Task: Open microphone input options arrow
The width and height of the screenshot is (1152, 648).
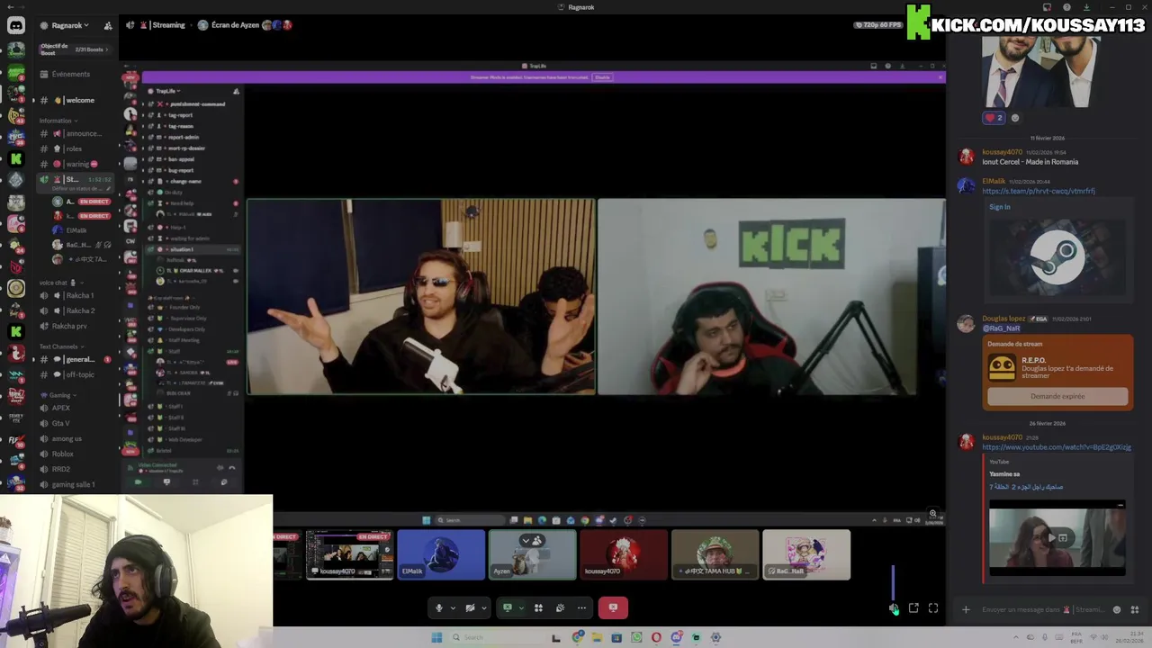Action: pyautogui.click(x=453, y=607)
